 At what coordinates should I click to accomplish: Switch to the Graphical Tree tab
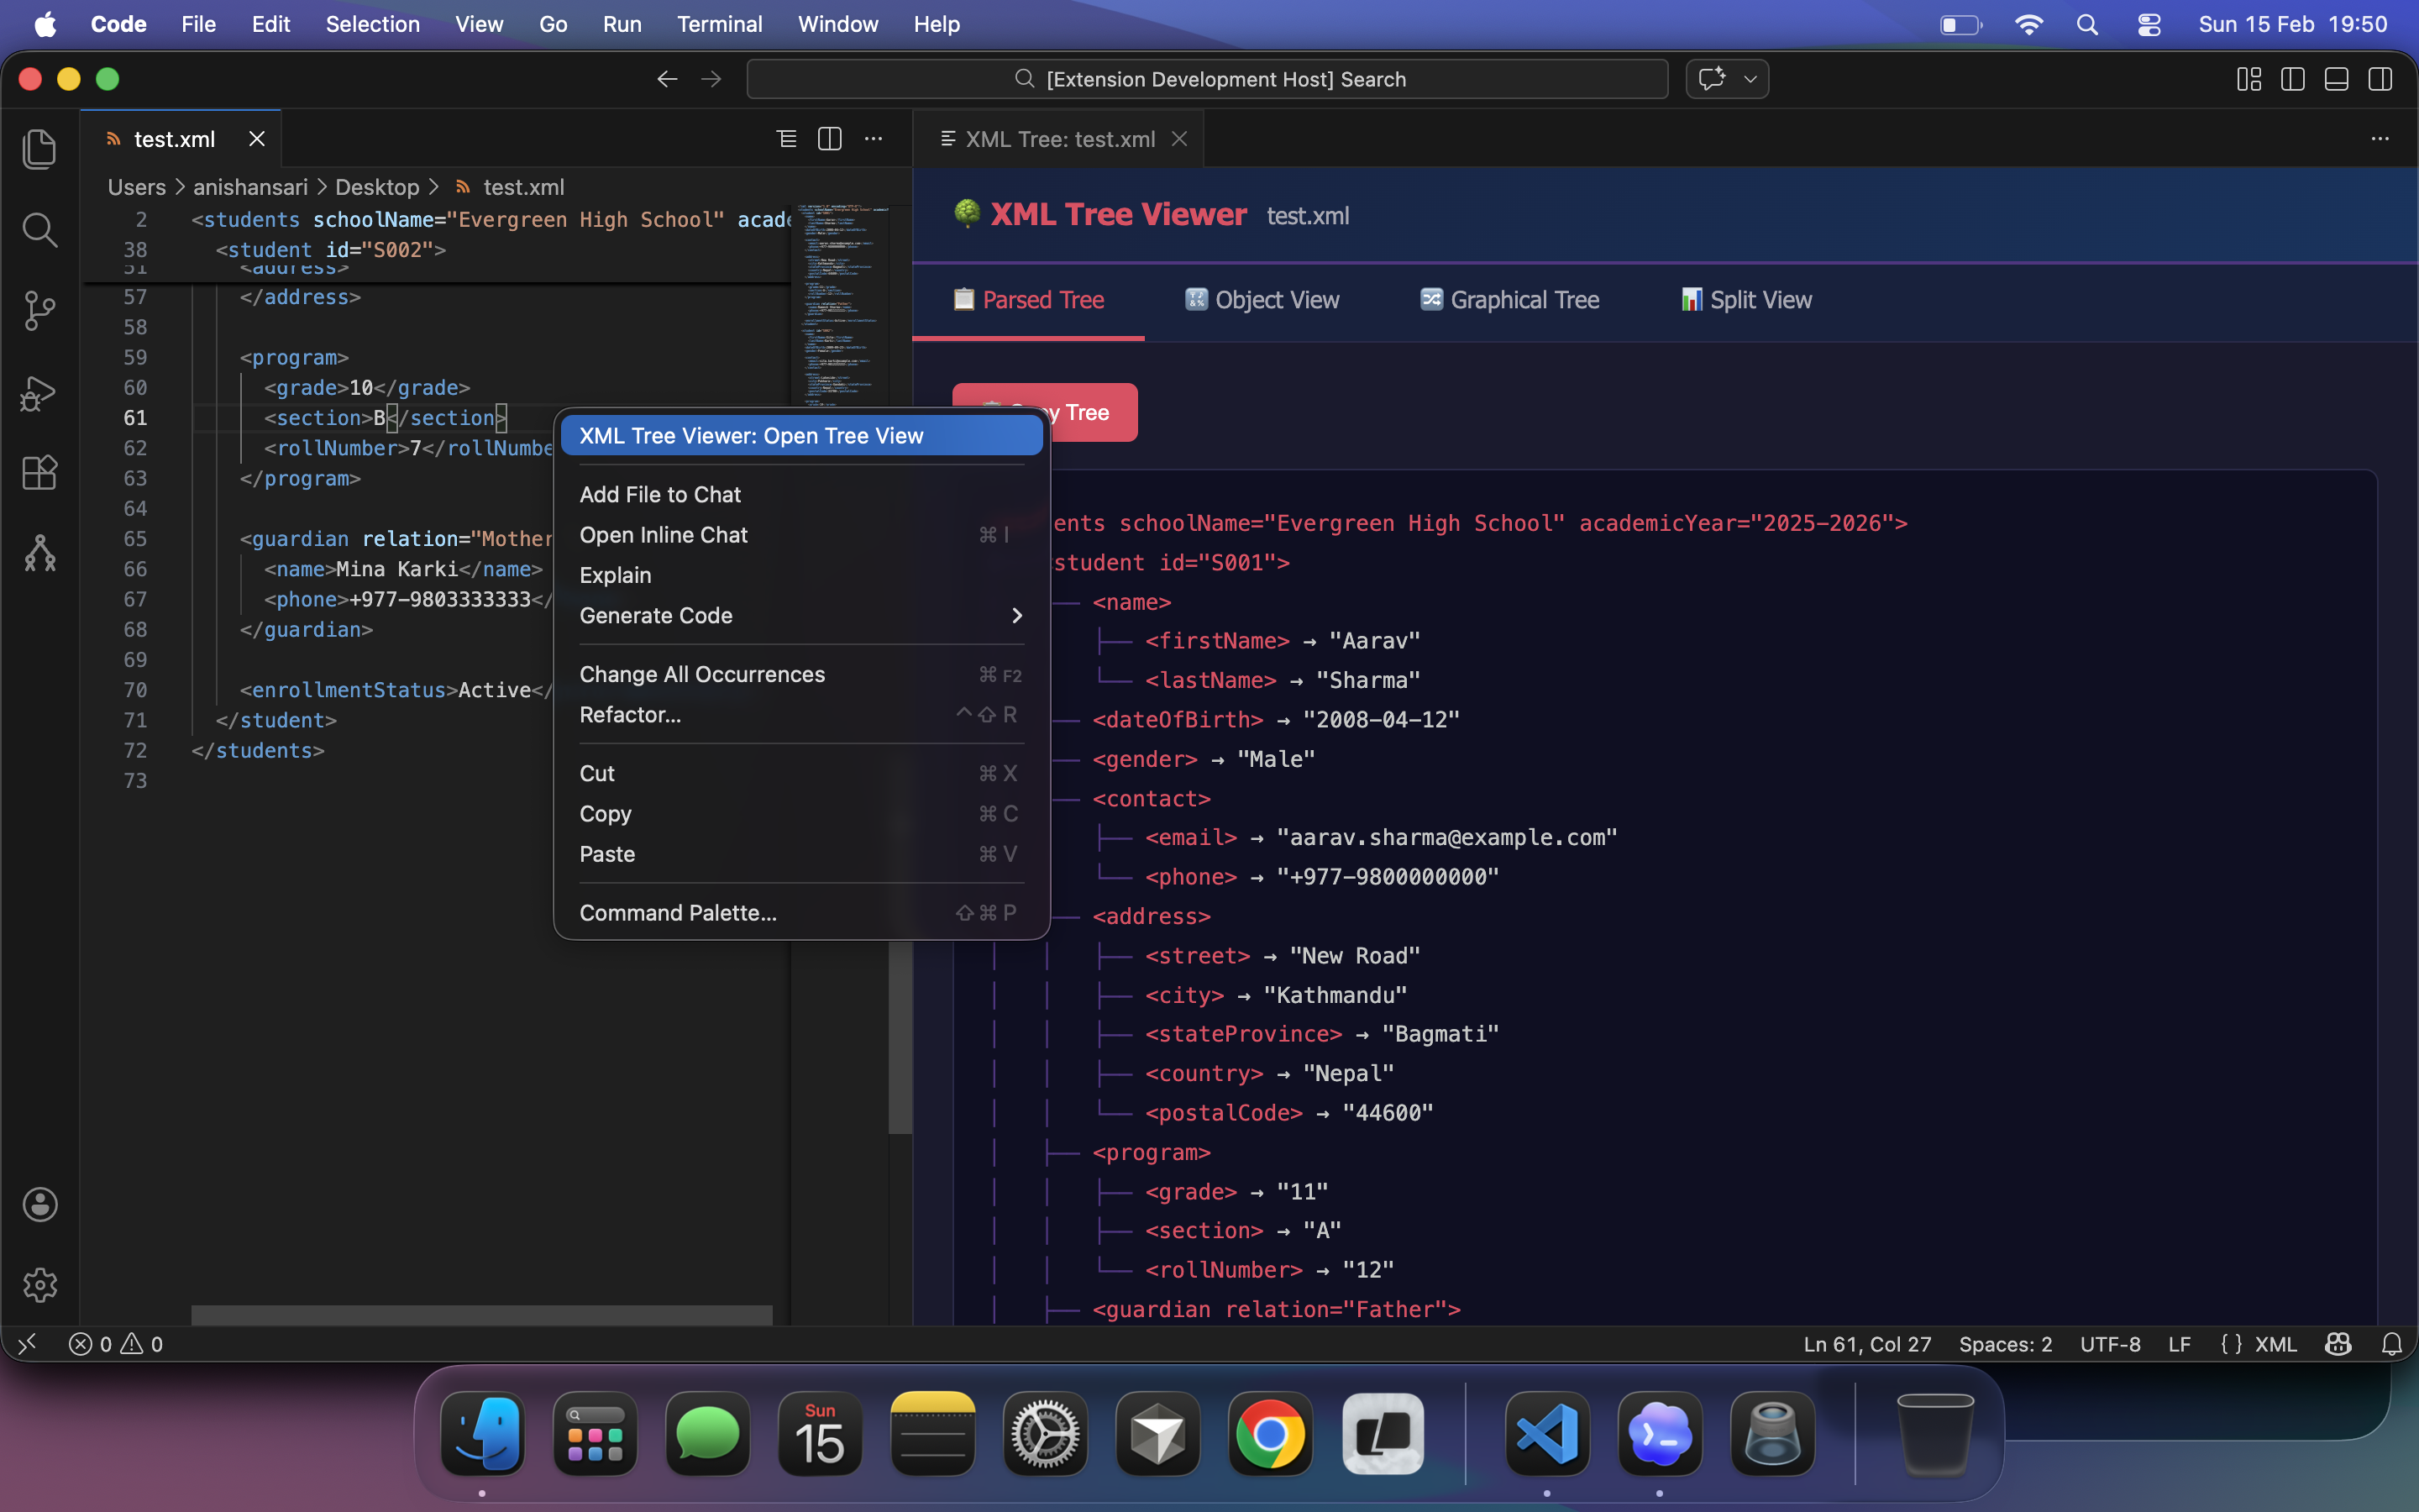[1509, 300]
